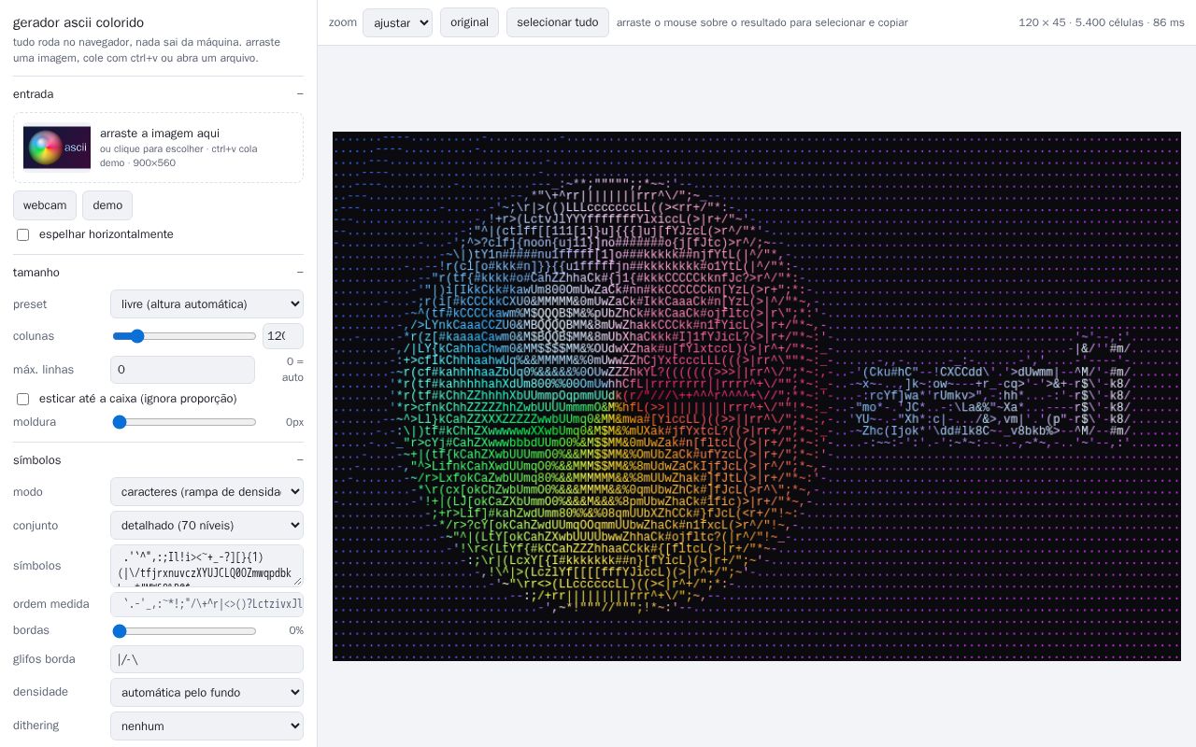
Task: Adjust the bordas slider
Action: coord(184,631)
